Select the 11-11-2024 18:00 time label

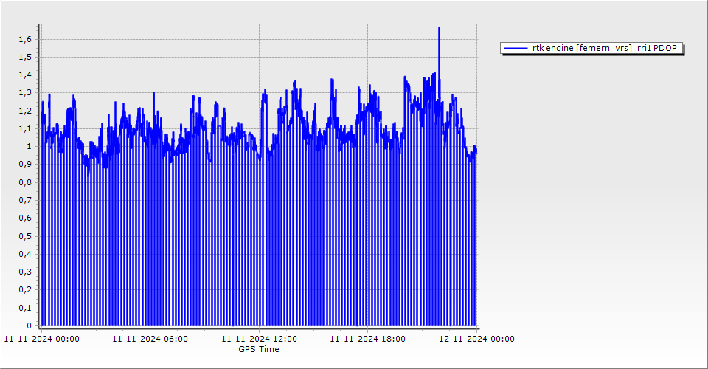point(368,339)
